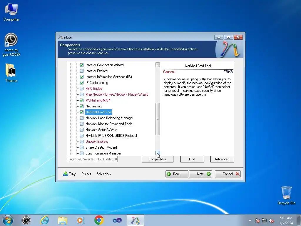Open the Computer desktop icon

point(11,12)
